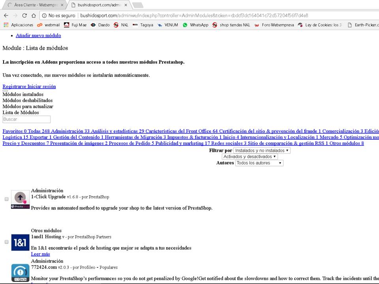Tick the 1and1 Hosting module checkbox

click(7, 242)
